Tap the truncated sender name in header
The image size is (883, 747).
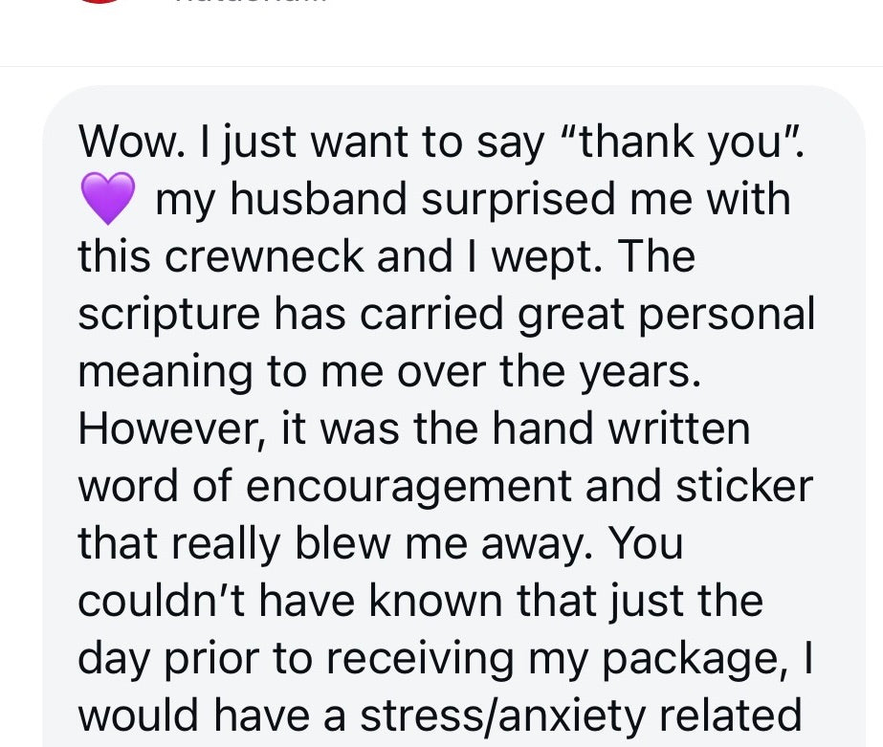(x=250, y=3)
